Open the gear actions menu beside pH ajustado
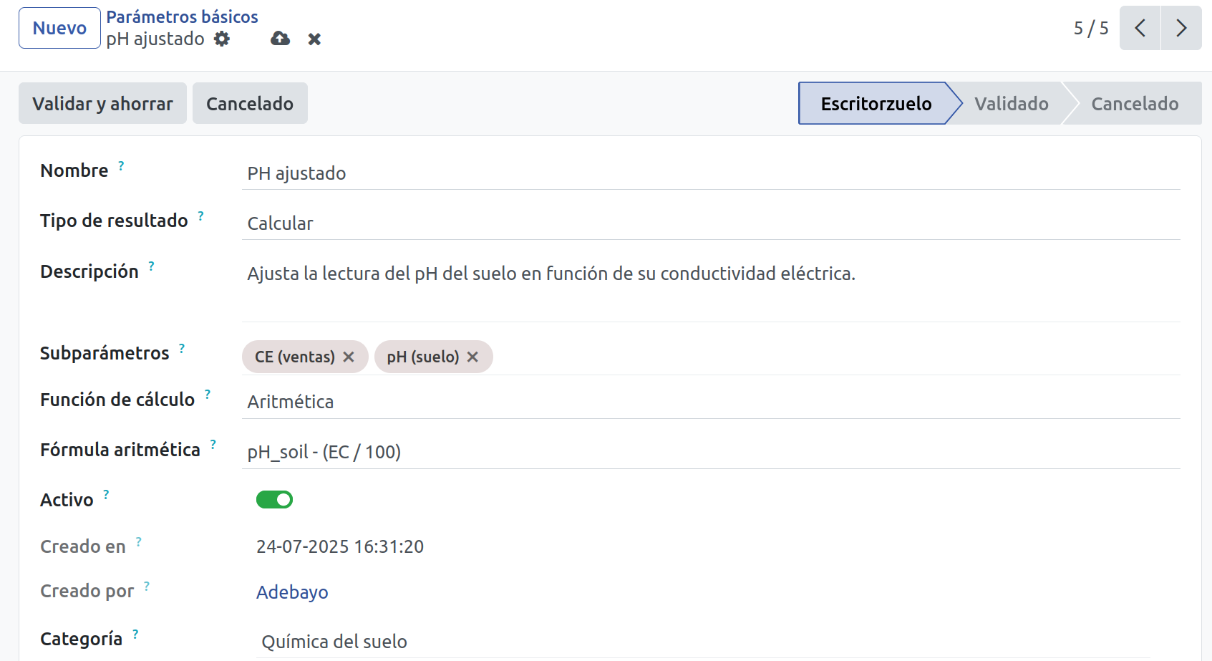This screenshot has width=1212, height=661. (222, 39)
